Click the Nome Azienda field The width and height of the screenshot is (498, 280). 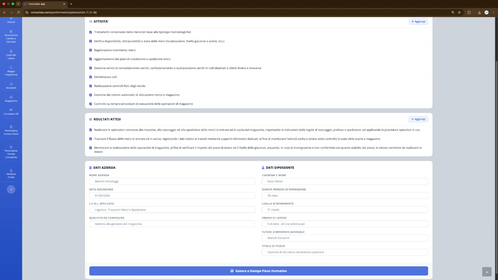pos(172,181)
